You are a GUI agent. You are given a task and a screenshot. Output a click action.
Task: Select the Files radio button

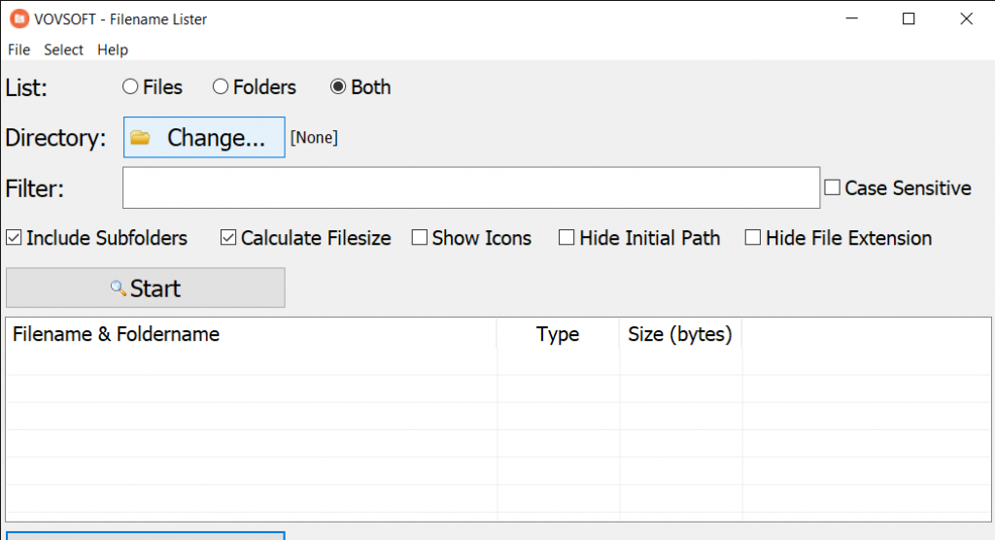tap(130, 87)
